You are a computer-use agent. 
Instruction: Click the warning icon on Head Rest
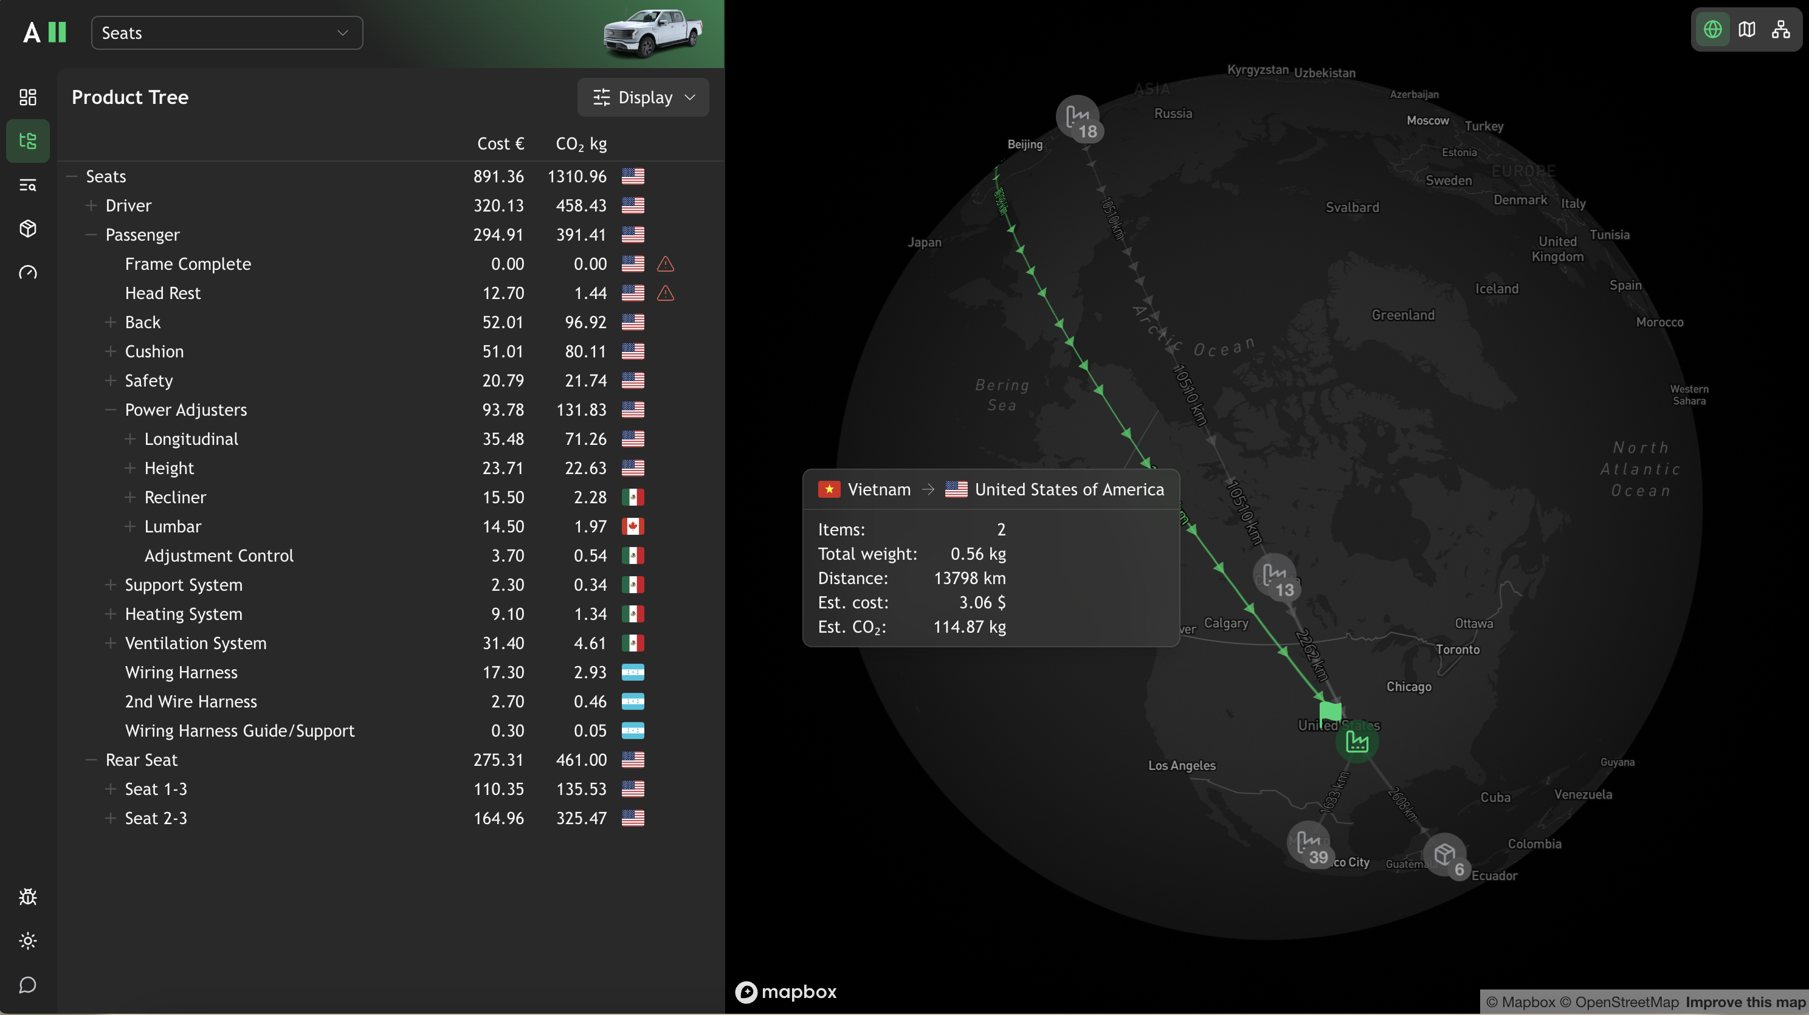[x=665, y=294]
